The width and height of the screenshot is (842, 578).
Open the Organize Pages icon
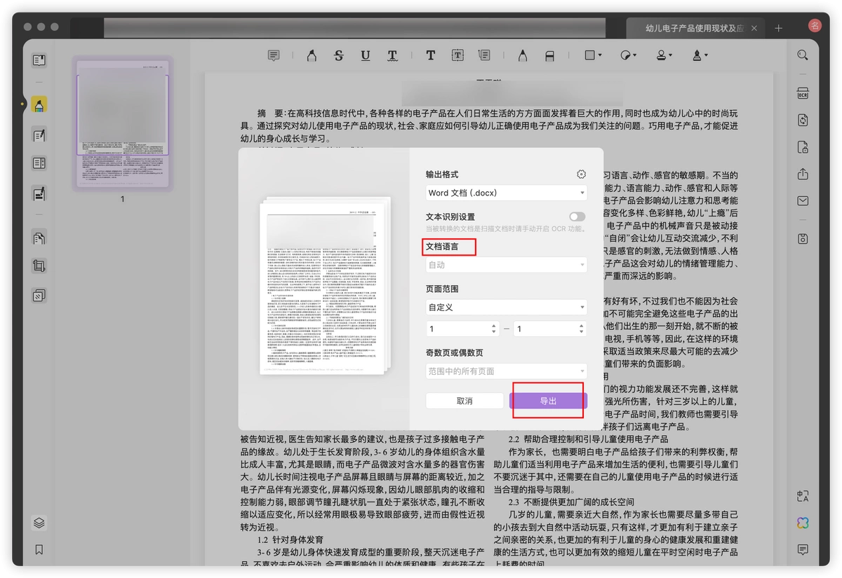(x=39, y=238)
